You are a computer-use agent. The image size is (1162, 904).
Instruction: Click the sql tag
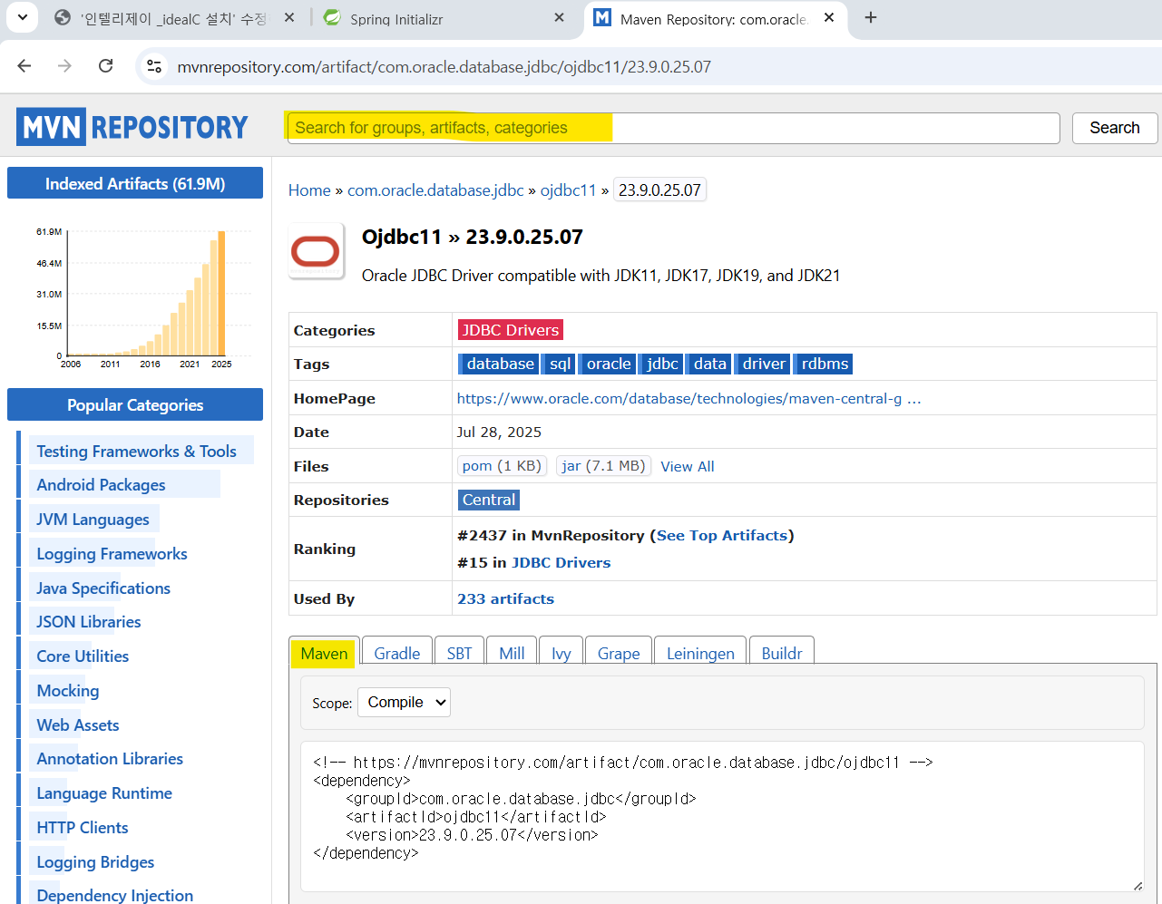click(560, 364)
